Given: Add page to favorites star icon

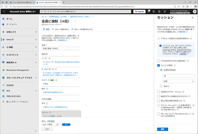Looking at the screenshot, I should [179, 7].
